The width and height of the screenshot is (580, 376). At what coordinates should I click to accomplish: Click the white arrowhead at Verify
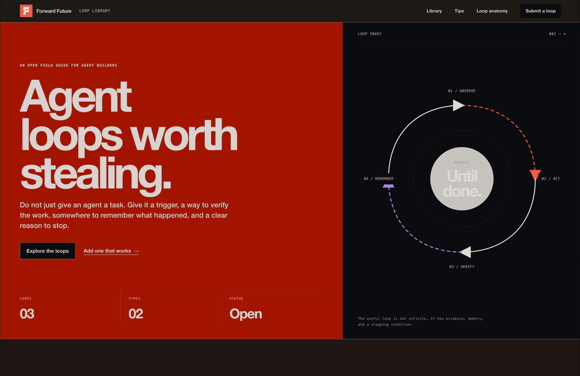coord(465,252)
